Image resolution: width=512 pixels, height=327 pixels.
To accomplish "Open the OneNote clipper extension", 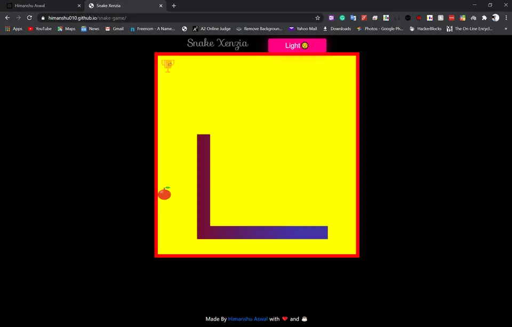I will pyautogui.click(x=331, y=18).
